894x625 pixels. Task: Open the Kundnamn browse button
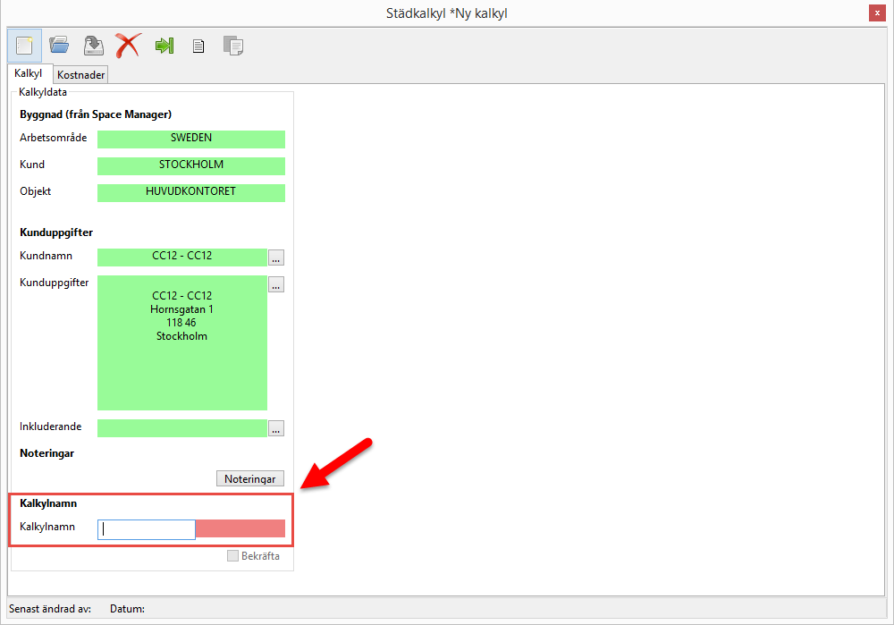[x=276, y=258]
